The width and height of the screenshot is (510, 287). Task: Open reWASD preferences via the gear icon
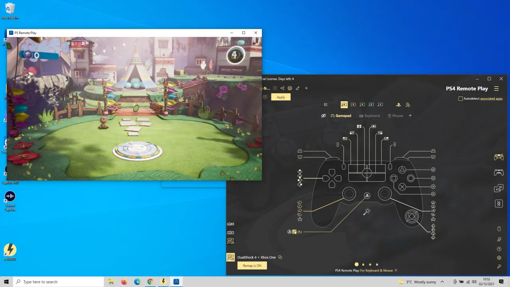tap(499, 258)
